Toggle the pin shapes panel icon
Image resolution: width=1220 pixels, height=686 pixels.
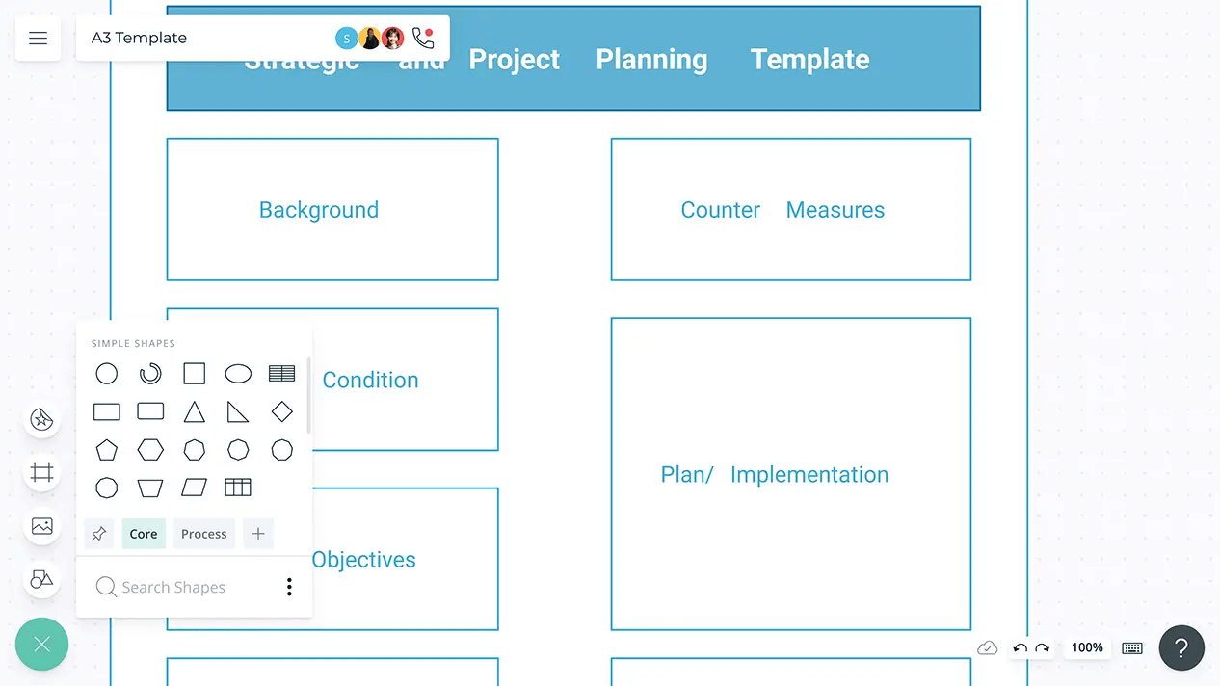coord(98,534)
